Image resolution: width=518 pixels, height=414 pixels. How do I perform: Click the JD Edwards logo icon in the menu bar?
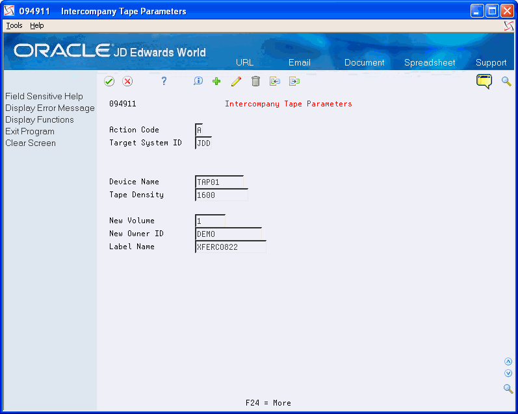point(509,26)
